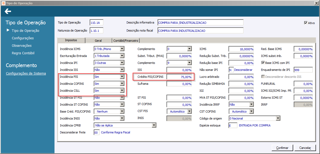
Task: Open the Incidência ICMS dropdown
Action: 122,49
